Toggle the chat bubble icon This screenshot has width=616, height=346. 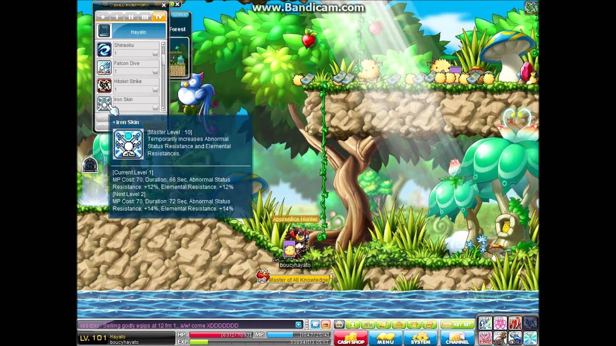(x=315, y=324)
